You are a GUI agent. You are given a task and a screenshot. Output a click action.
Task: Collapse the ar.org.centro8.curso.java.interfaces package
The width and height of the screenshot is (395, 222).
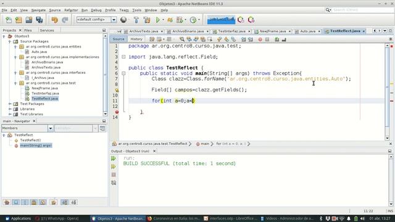pos(15,73)
